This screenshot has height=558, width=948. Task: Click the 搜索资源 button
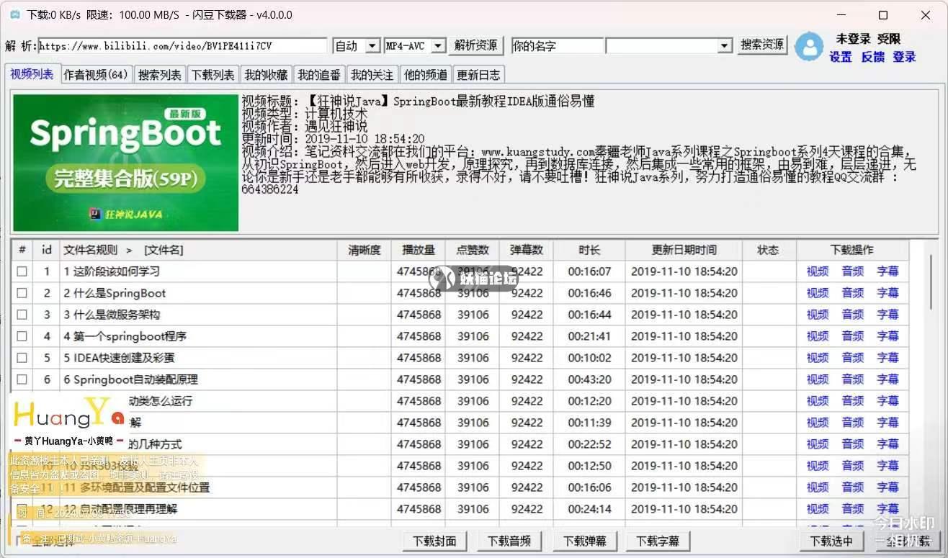click(x=762, y=44)
